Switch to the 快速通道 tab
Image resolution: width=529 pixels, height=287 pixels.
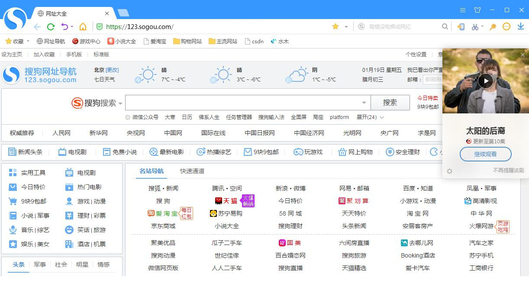192,171
